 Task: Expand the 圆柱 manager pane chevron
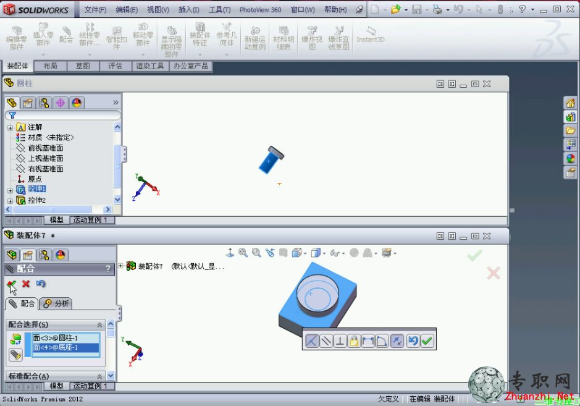[116, 102]
